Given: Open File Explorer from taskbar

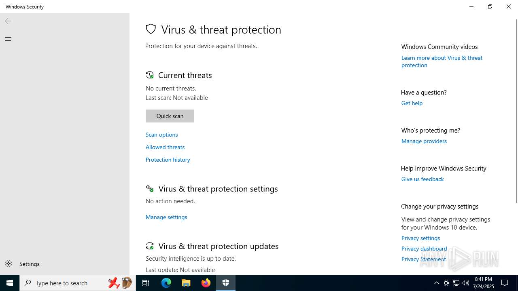Looking at the screenshot, I should tap(186, 283).
